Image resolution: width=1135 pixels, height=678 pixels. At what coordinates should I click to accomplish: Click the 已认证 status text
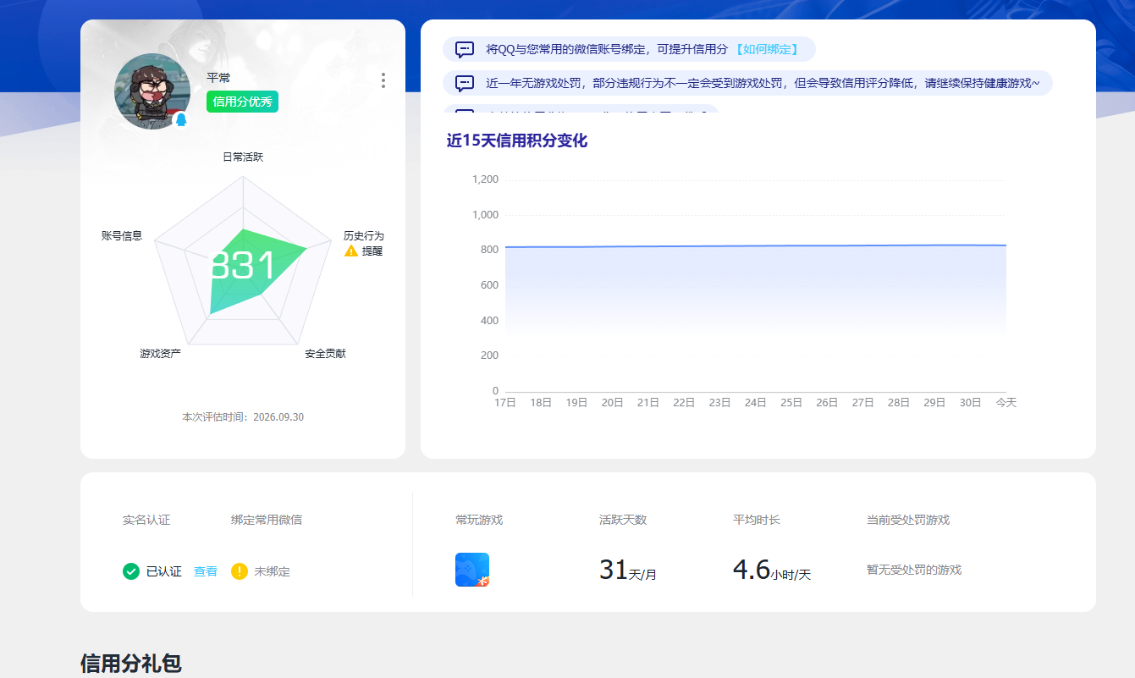164,571
